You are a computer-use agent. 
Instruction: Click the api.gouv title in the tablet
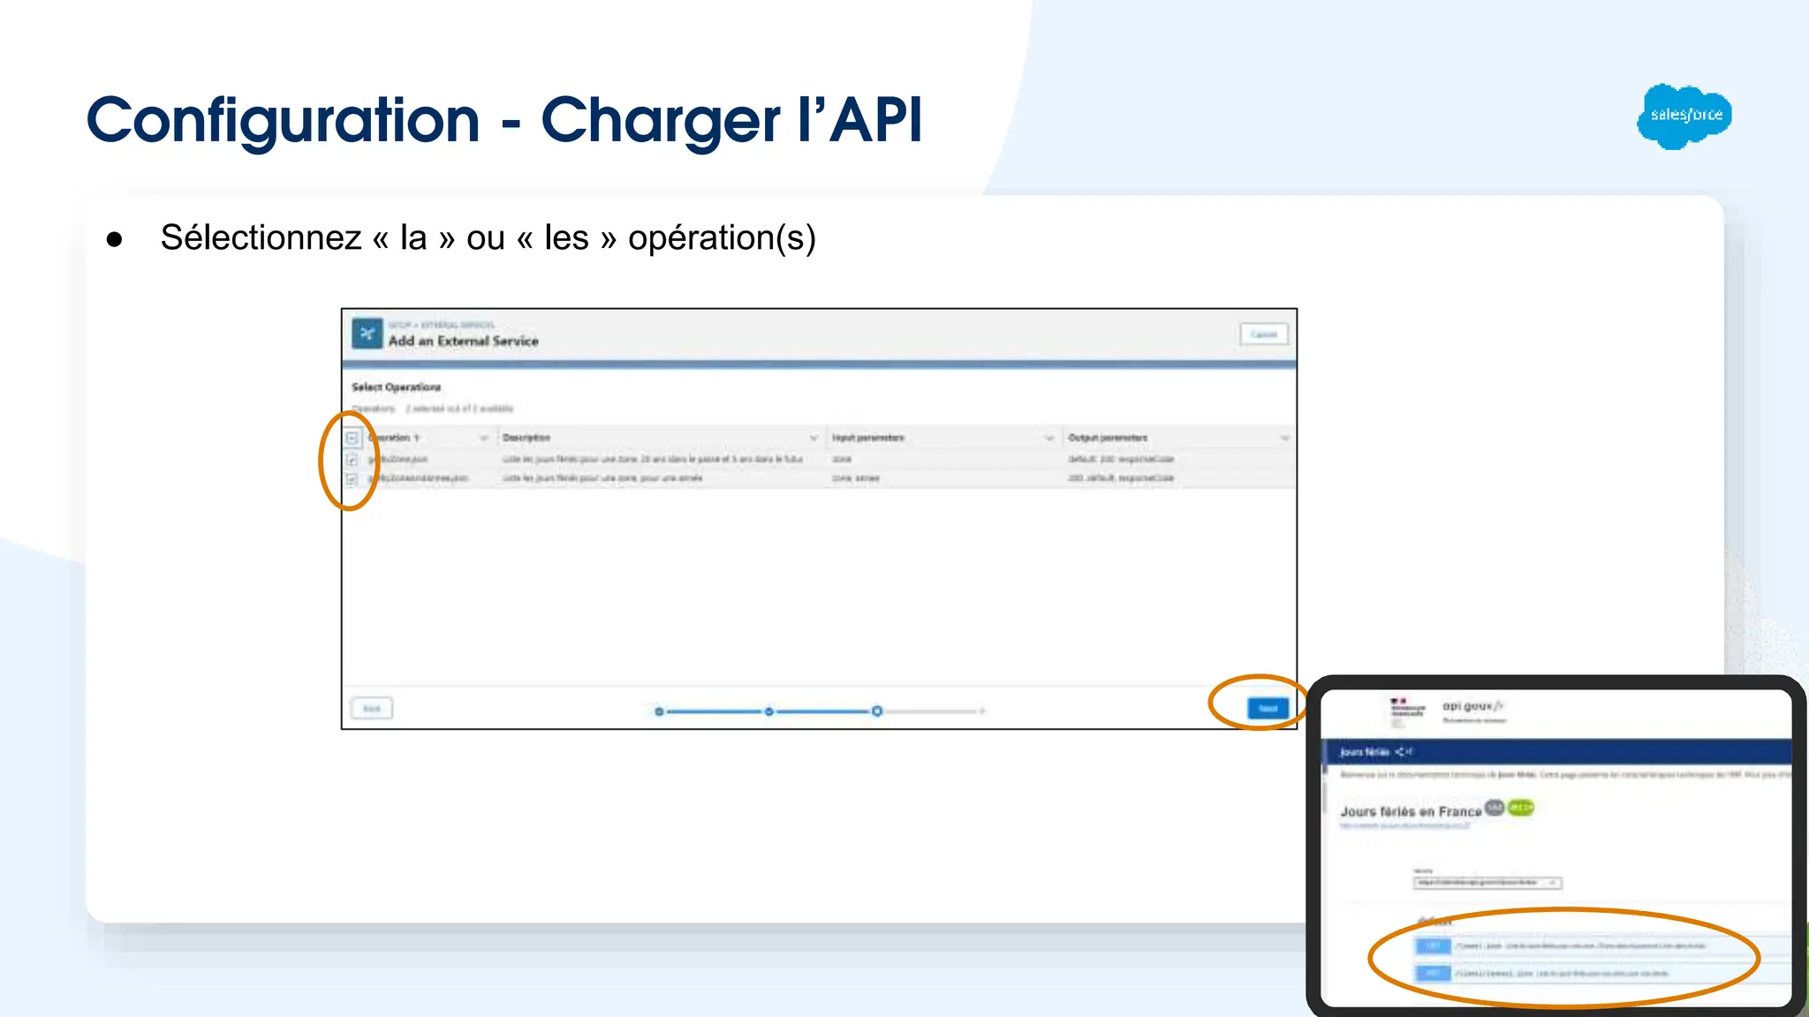click(x=1472, y=705)
